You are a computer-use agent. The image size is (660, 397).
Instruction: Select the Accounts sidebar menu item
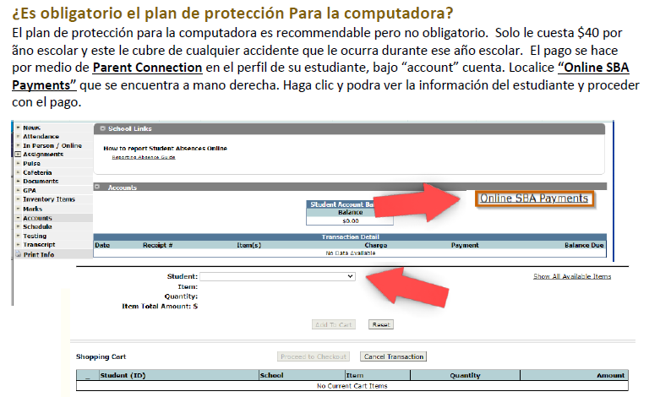point(37,218)
